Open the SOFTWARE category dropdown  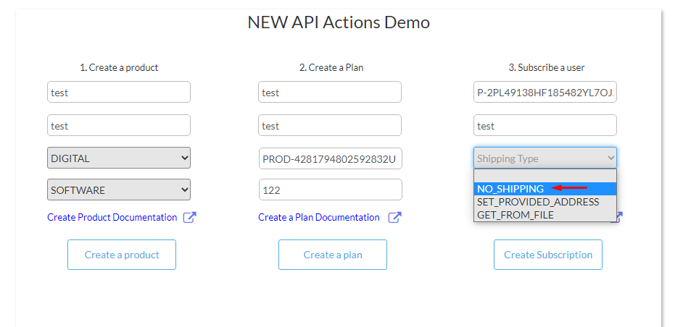[119, 190]
